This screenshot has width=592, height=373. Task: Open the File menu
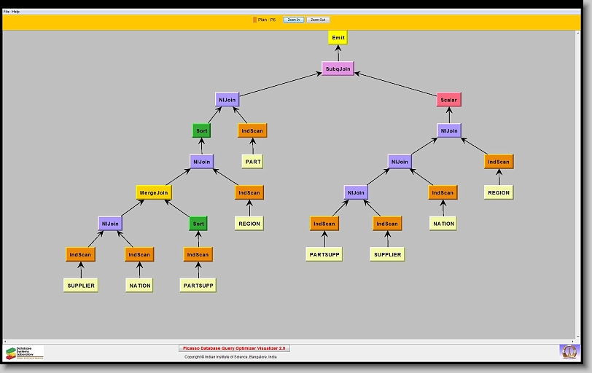pos(7,12)
